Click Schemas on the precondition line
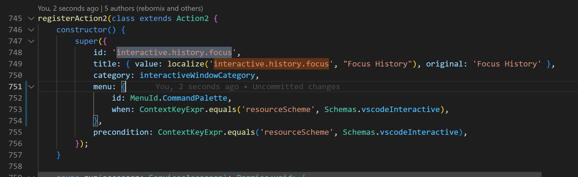The height and width of the screenshot is (177, 578). (x=359, y=132)
